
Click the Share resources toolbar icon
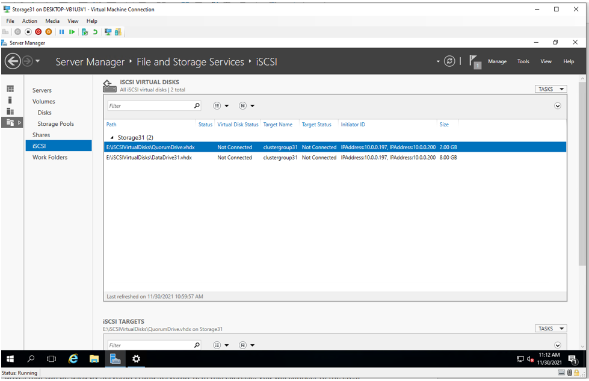pos(118,32)
